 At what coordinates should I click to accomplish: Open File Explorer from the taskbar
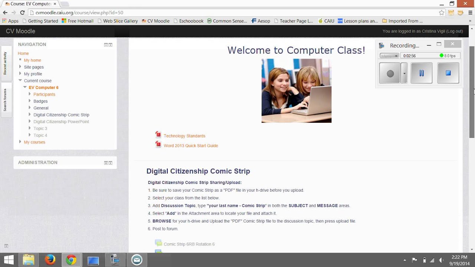click(x=29, y=260)
